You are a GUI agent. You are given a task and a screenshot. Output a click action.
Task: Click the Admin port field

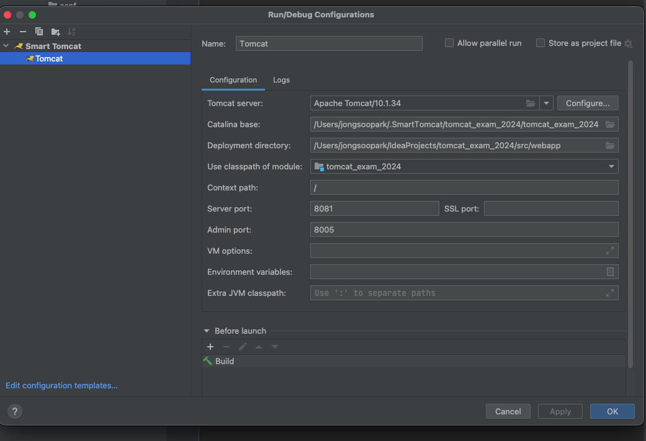[464, 229]
